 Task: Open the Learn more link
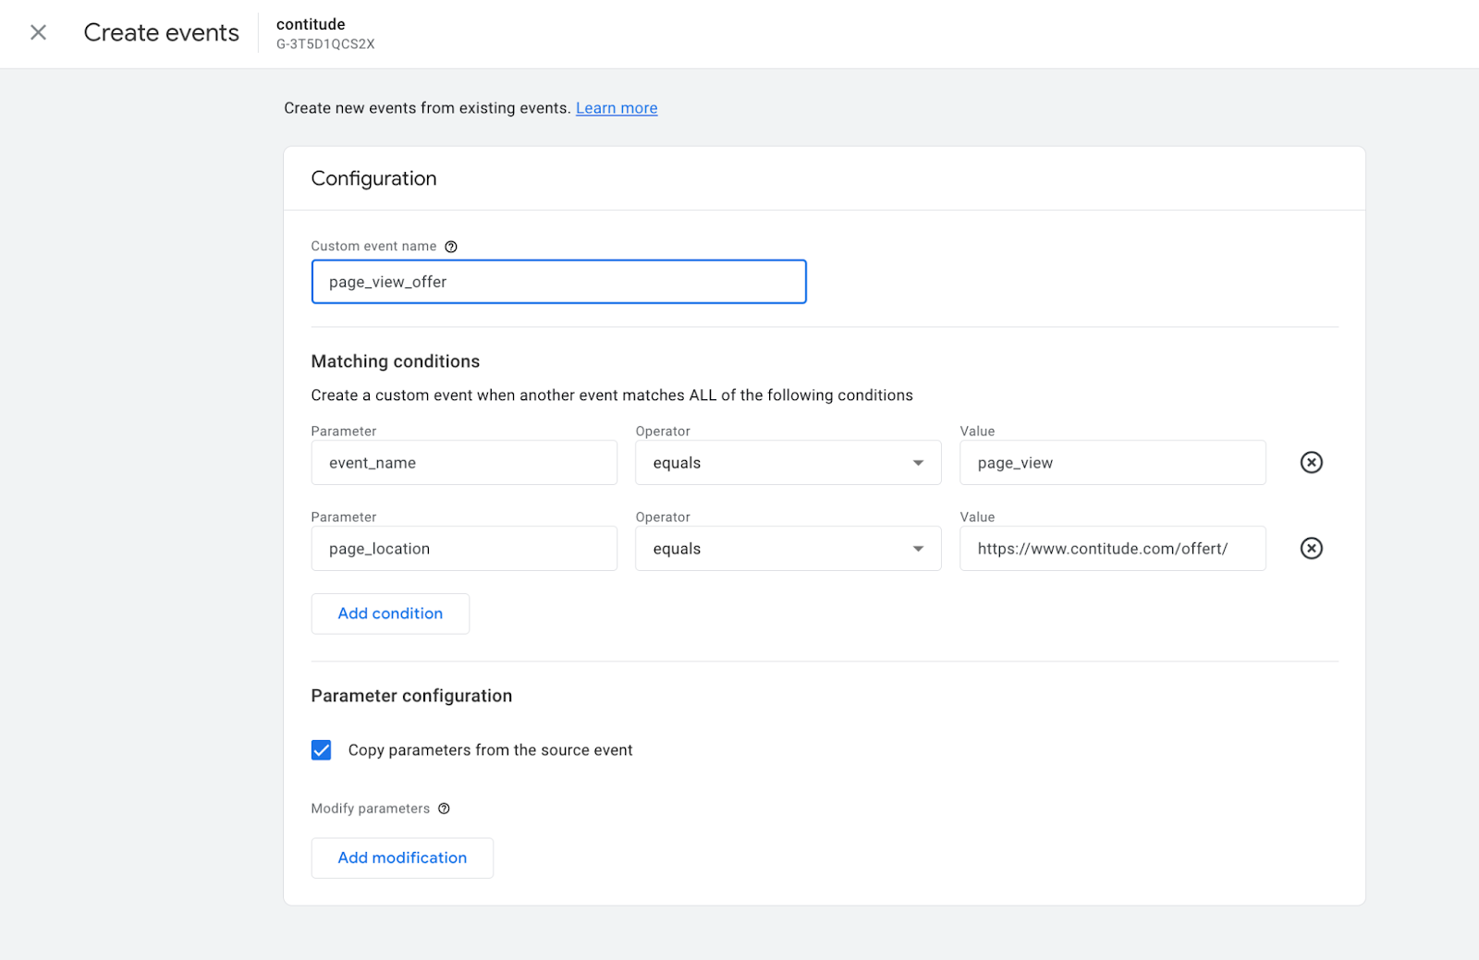tap(617, 108)
